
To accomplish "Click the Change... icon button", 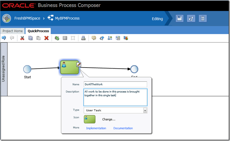I will pos(109,119).
